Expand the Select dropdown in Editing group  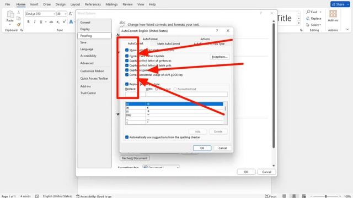[x=320, y=25]
